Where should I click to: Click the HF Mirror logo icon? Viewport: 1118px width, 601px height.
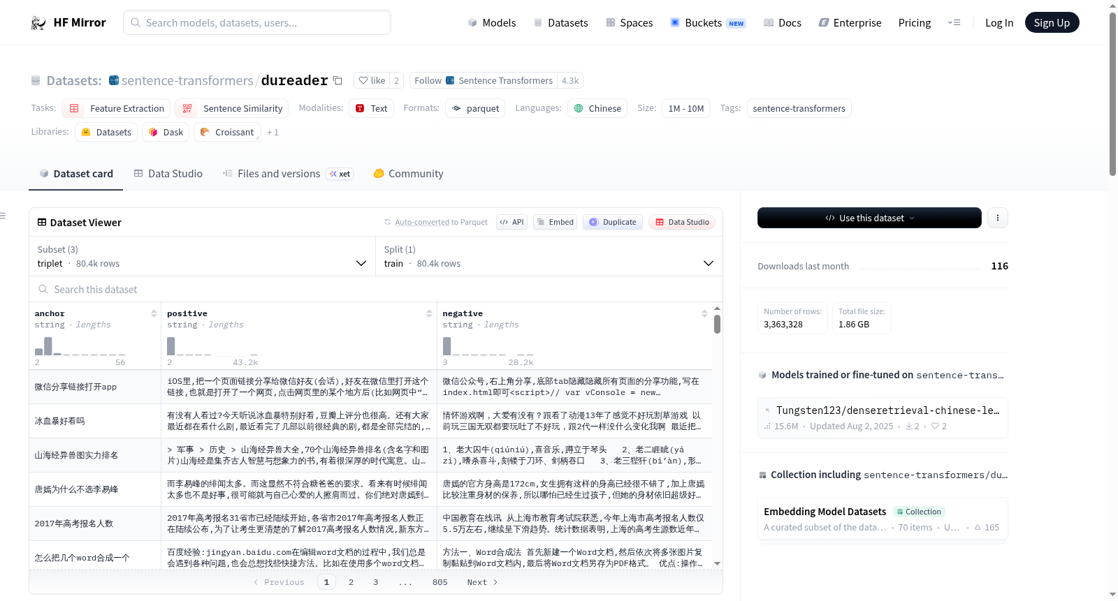click(38, 23)
